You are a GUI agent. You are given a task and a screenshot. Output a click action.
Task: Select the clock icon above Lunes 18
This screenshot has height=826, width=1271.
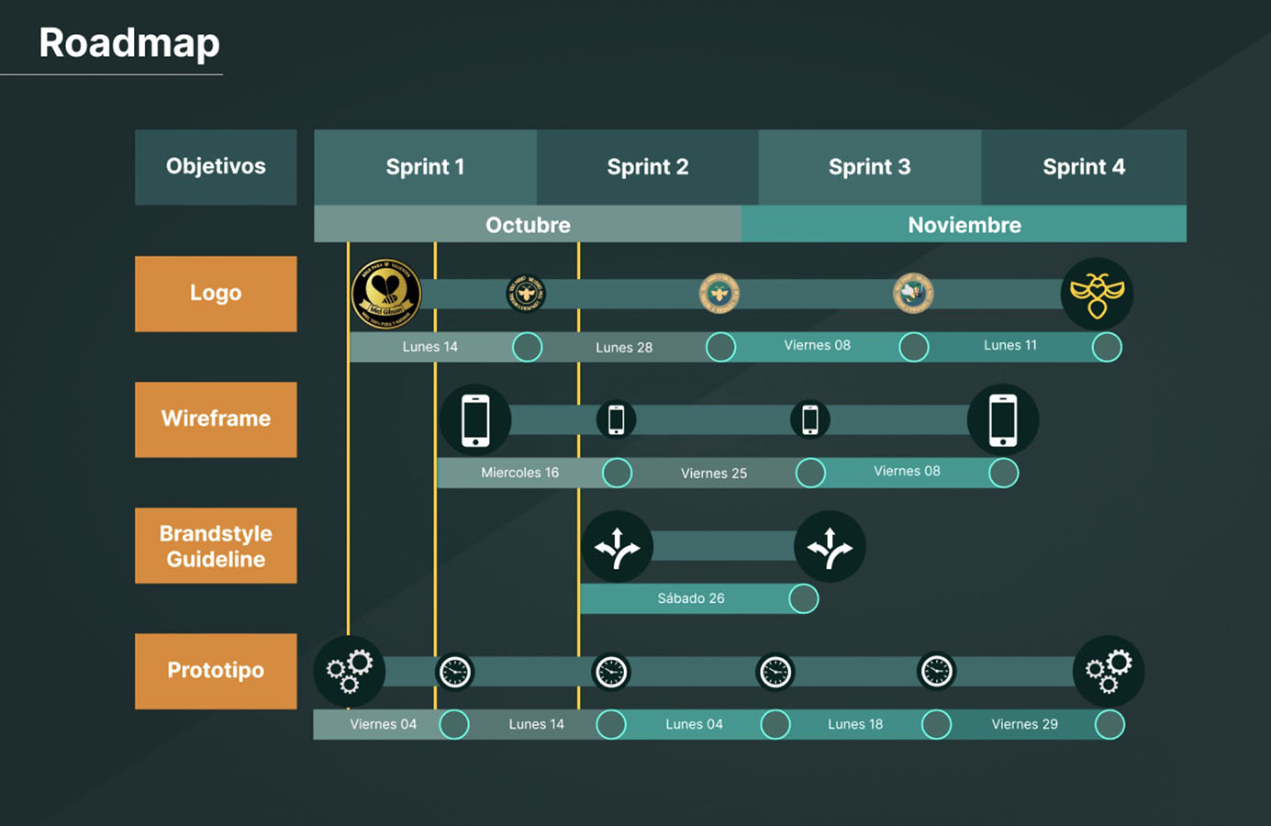[x=935, y=671]
